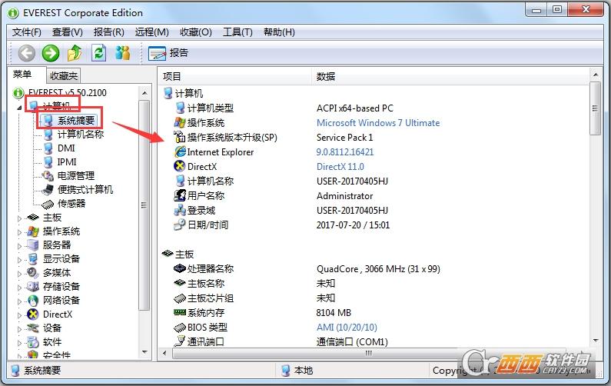Click the DirectX row icon in details
Image resolution: width=611 pixels, height=386 pixels.
tap(180, 166)
